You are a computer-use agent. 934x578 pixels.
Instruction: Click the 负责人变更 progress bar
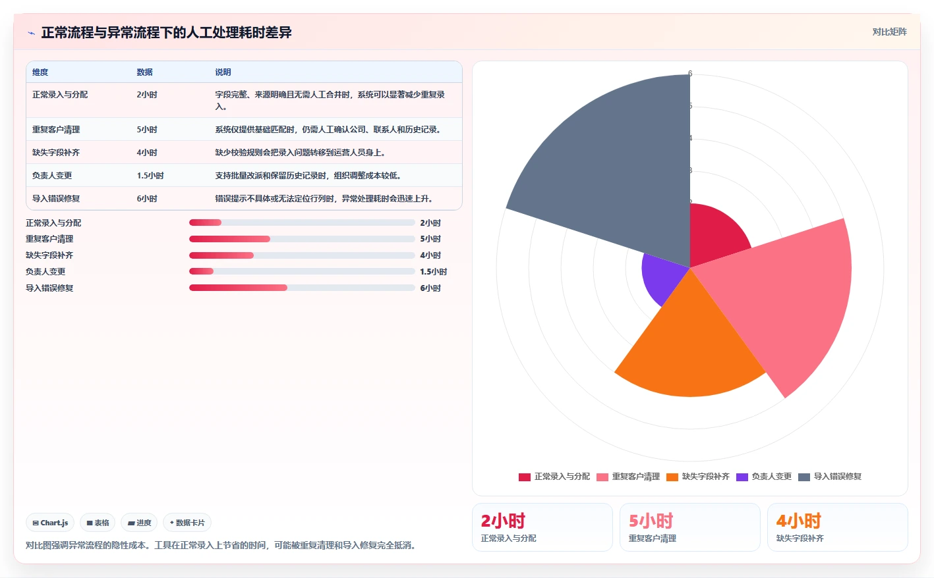tap(302, 271)
